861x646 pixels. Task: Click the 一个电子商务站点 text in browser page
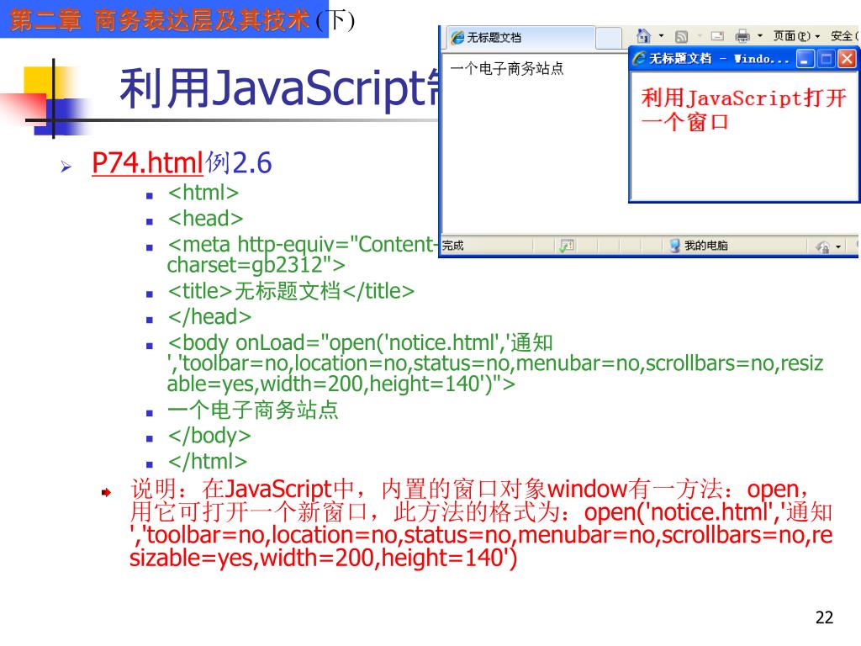507,69
